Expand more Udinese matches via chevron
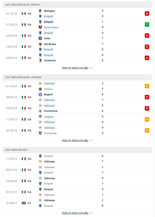 click(x=91, y=140)
